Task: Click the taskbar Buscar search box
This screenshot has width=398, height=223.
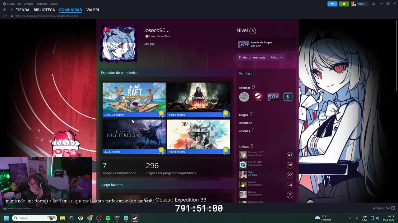Action: pos(35,218)
